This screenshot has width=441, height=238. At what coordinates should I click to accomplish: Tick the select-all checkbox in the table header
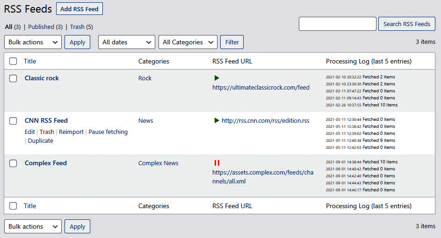pos(13,61)
